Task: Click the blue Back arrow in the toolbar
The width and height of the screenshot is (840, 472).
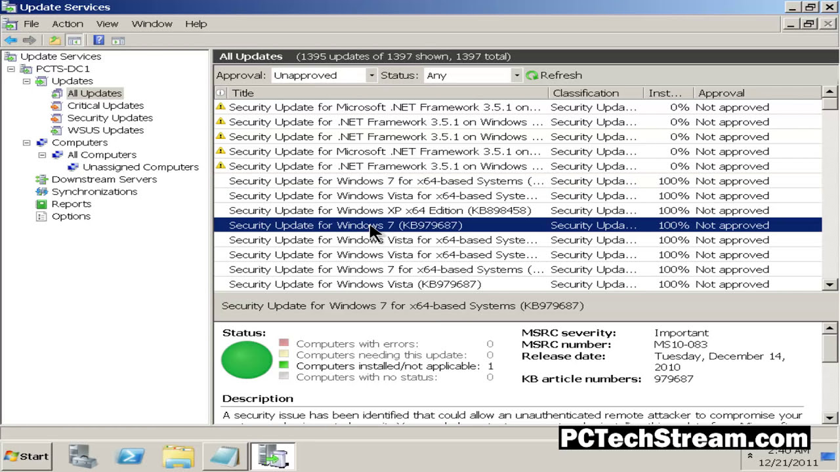Action: (10, 41)
